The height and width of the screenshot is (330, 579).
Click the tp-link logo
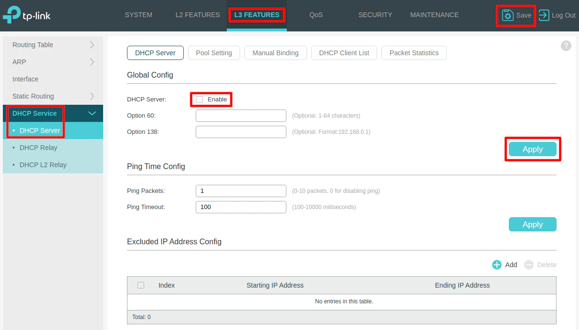27,15
